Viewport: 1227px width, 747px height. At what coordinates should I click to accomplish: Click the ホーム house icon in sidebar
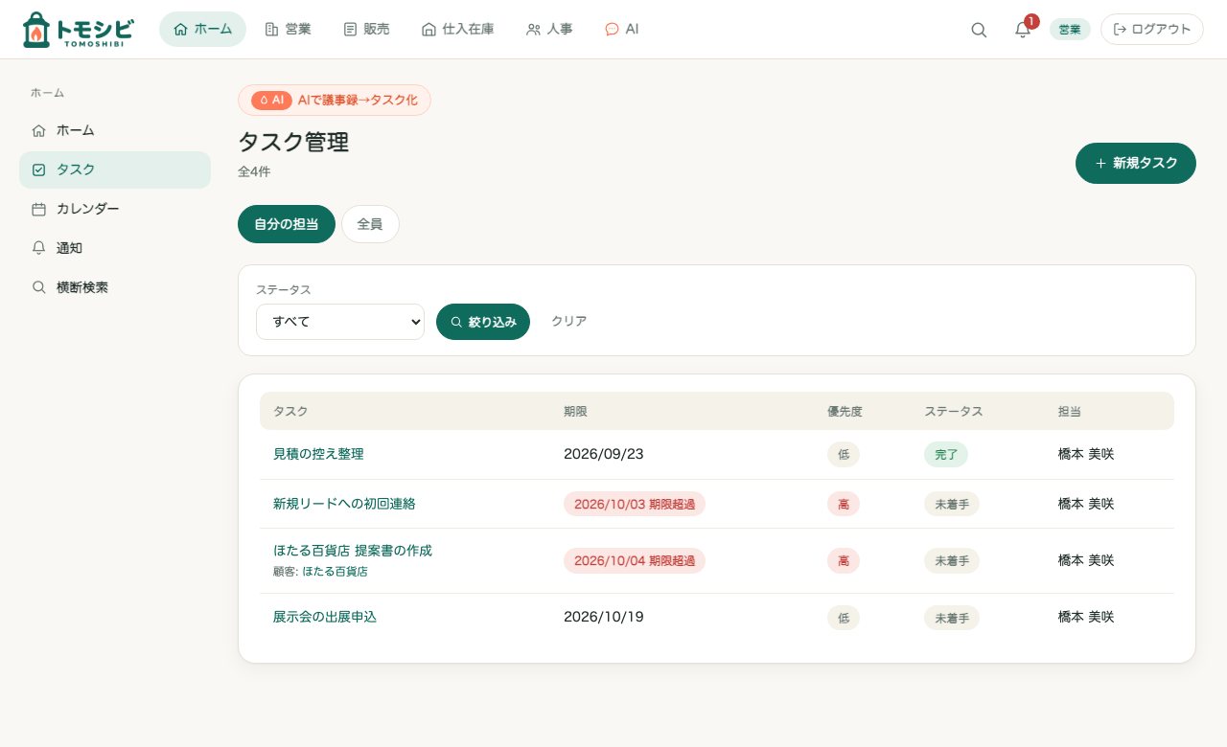coord(38,130)
